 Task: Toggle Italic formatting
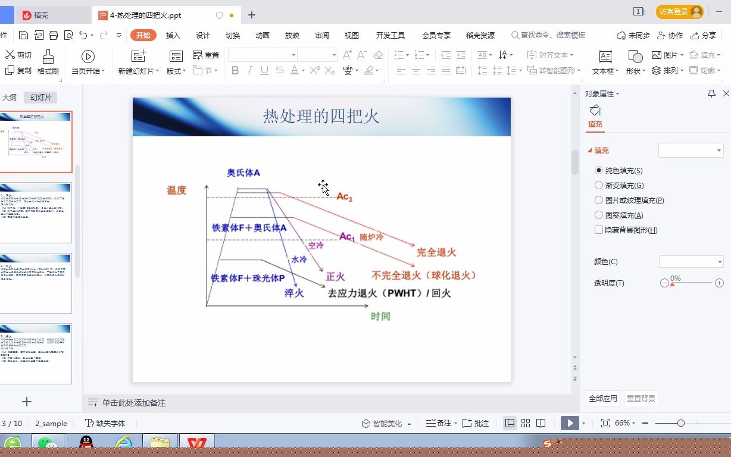click(250, 70)
